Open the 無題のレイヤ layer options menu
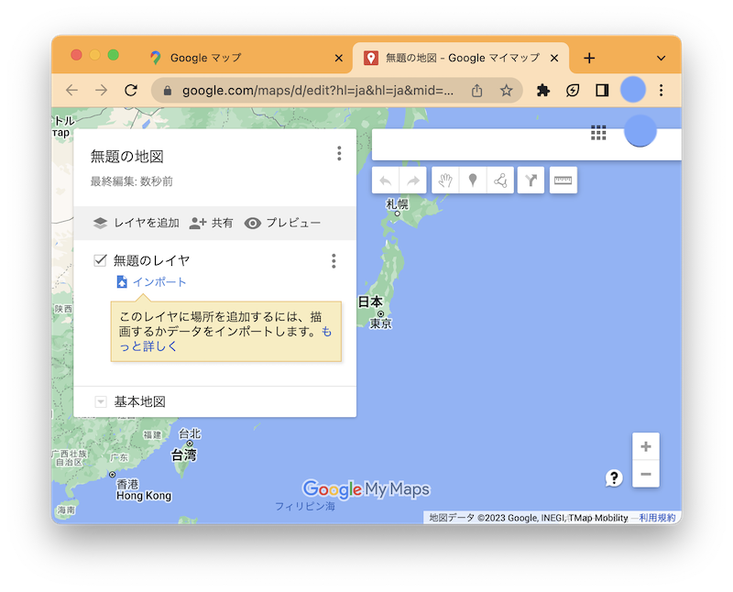 [x=334, y=261]
